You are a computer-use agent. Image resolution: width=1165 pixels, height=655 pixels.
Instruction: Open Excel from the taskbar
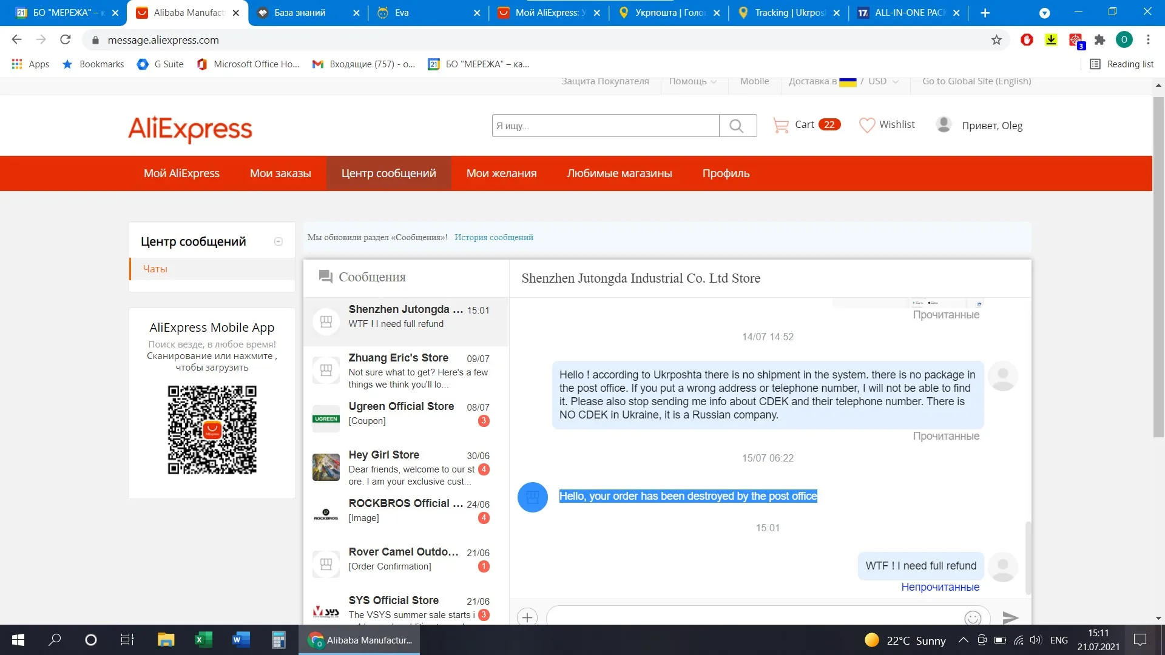point(203,640)
